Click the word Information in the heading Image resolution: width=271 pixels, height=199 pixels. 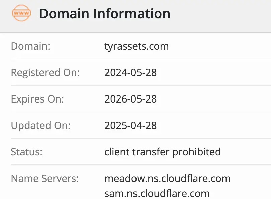click(x=131, y=14)
